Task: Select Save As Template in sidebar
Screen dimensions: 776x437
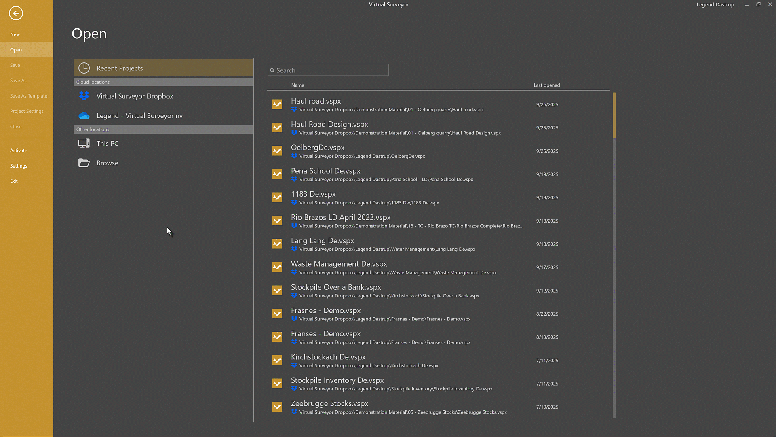Action: (x=29, y=96)
